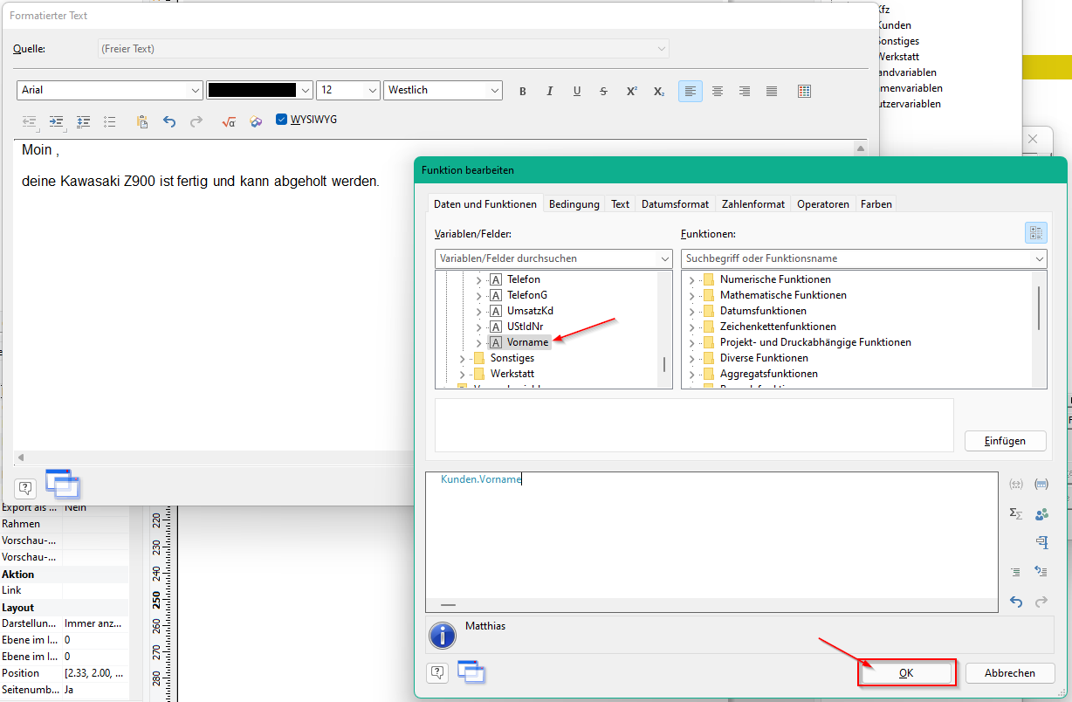1072x702 pixels.
Task: Open help in Funktion bearbeiten dialog
Action: point(438,671)
